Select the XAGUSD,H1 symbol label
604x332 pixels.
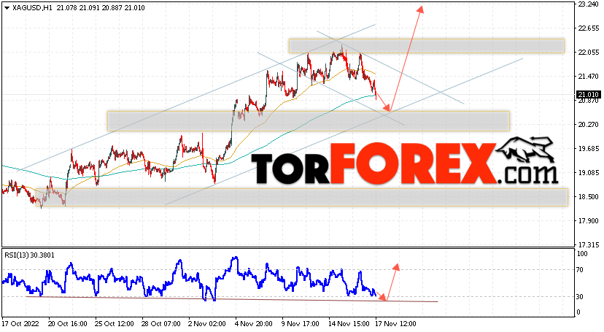click(32, 8)
